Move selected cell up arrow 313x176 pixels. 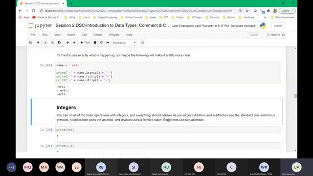(67, 43)
